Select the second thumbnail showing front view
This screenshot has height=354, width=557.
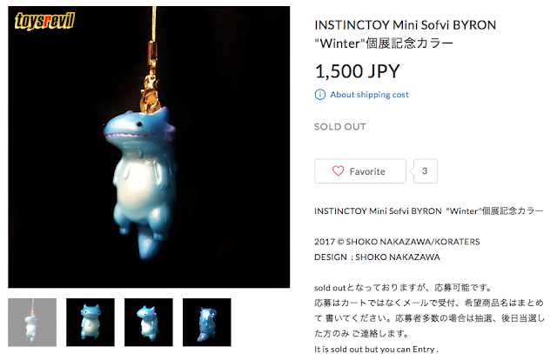click(x=91, y=322)
